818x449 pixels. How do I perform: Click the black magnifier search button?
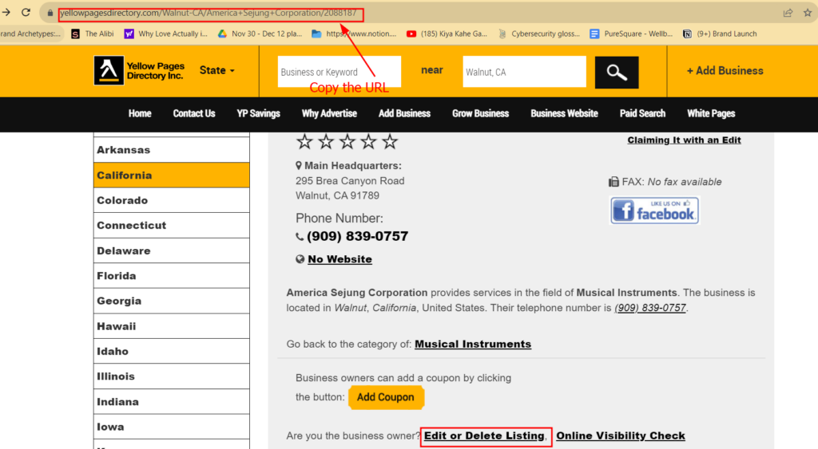tap(617, 73)
